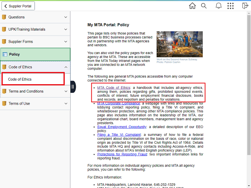Expand the Supplier Forms chevron
The image size is (251, 188).
tap(65, 42)
